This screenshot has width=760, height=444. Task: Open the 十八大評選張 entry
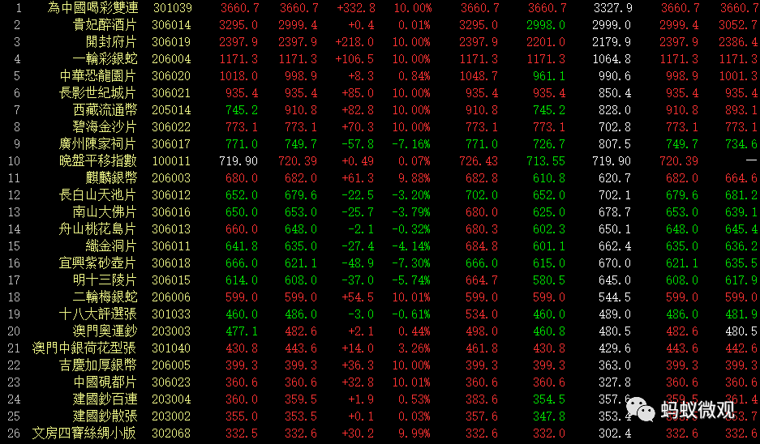pos(98,314)
